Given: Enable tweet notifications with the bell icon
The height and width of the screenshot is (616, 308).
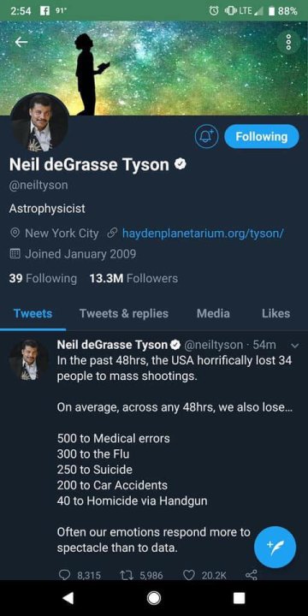Looking at the screenshot, I should click(207, 137).
